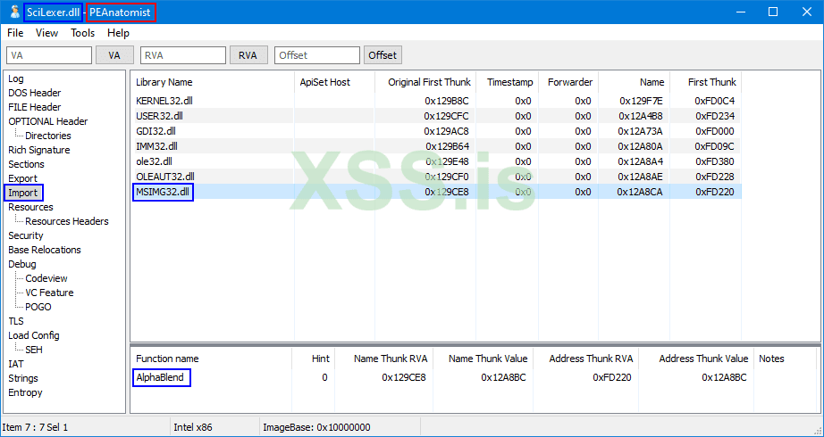This screenshot has width=824, height=437.
Task: Click the 0x12A8A4 name cell
Action: pyautogui.click(x=641, y=161)
